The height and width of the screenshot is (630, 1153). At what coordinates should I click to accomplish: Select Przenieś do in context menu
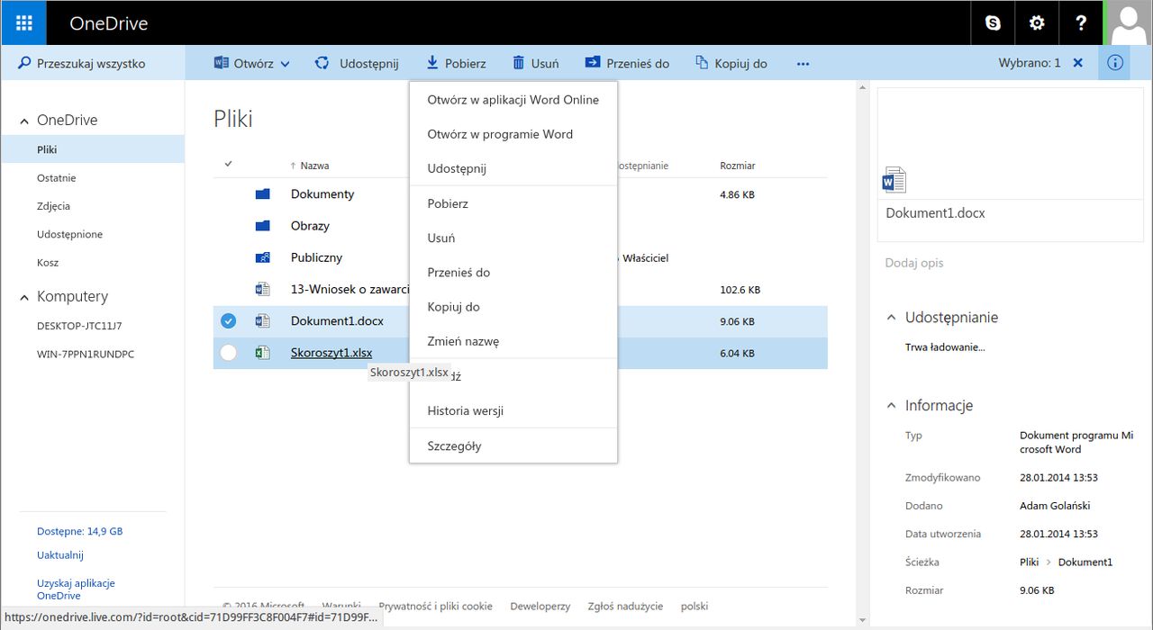(513, 272)
